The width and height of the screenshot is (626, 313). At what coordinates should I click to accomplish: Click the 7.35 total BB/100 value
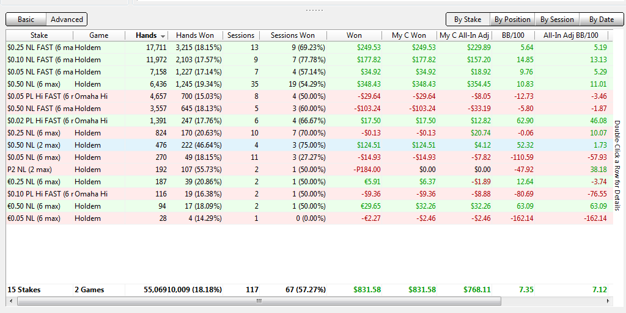click(526, 289)
